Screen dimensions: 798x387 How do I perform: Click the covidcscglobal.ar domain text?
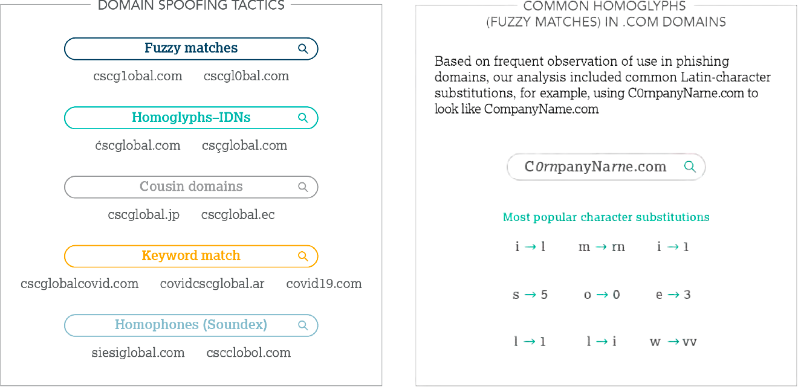212,284
